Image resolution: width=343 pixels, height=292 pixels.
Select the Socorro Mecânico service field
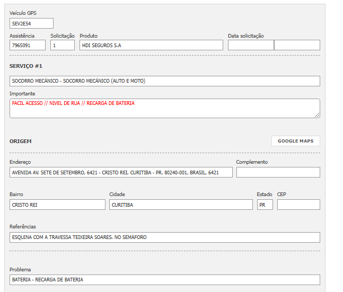[x=165, y=81]
